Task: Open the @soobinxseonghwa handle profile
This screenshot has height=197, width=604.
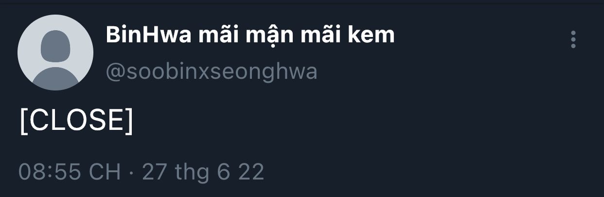Action: pyautogui.click(x=212, y=72)
